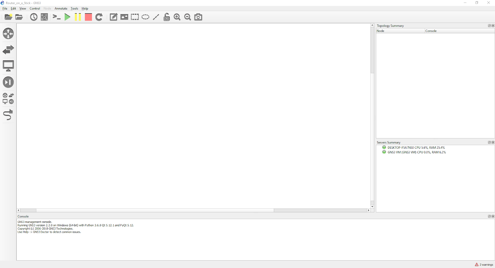Take a screenshot with camera icon
The height and width of the screenshot is (268, 495).
click(198, 17)
